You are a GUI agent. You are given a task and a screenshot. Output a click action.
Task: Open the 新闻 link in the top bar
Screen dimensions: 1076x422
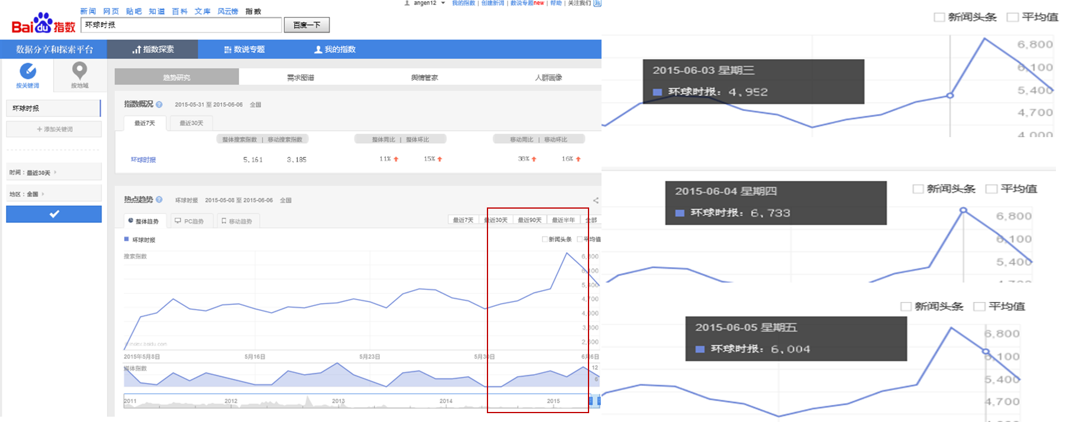88,11
